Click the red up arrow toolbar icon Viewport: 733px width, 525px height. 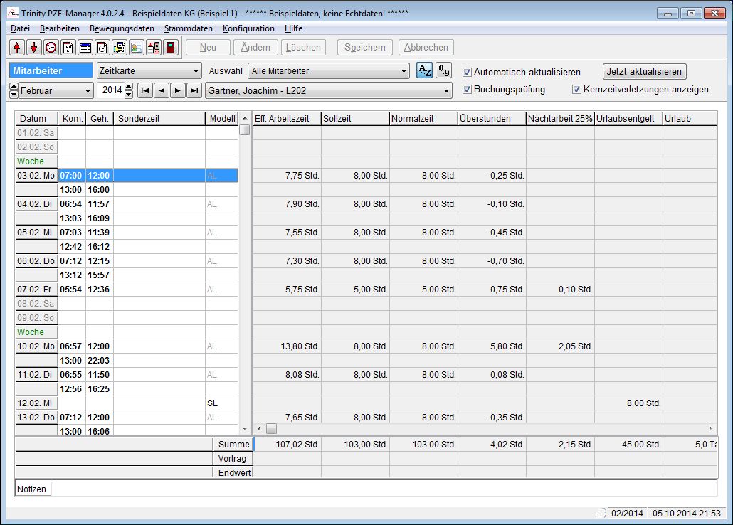[17, 48]
